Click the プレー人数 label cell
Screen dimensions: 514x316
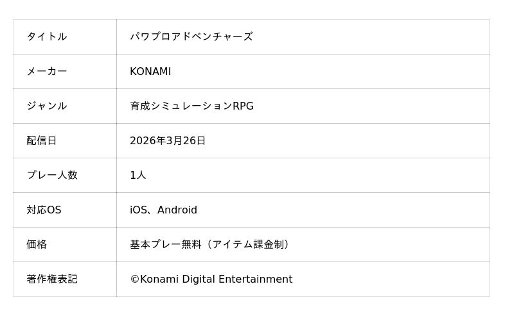pyautogui.click(x=52, y=175)
